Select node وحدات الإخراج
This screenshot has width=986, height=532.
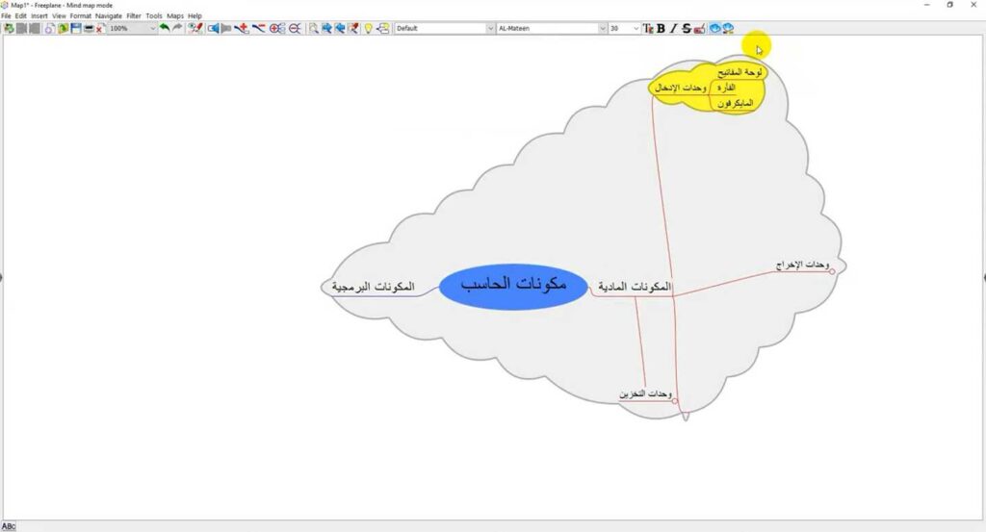coord(802,266)
